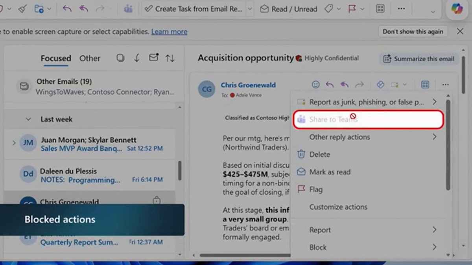This screenshot has height=265, width=472.
Task: Click the Sweep broom icon in the toolbar
Action: [x=23, y=9]
